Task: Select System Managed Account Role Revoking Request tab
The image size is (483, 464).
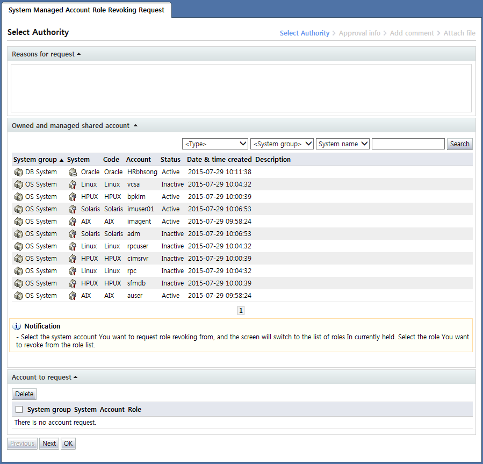Action: [x=86, y=10]
